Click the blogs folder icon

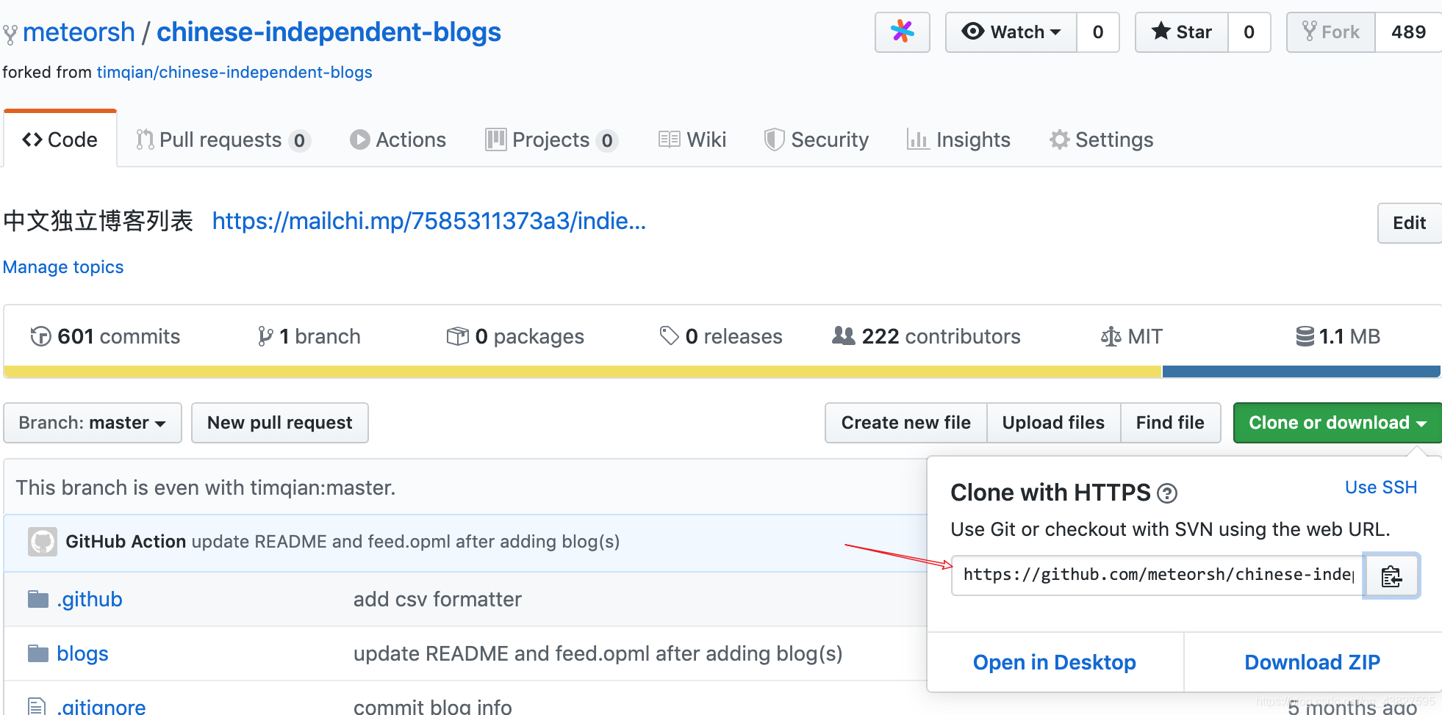[x=38, y=653]
